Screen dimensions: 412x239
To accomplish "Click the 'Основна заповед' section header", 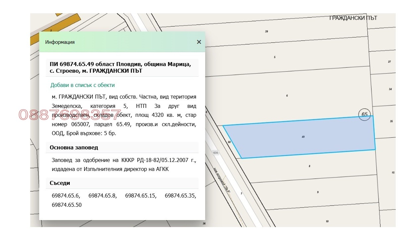I will (x=74, y=147).
